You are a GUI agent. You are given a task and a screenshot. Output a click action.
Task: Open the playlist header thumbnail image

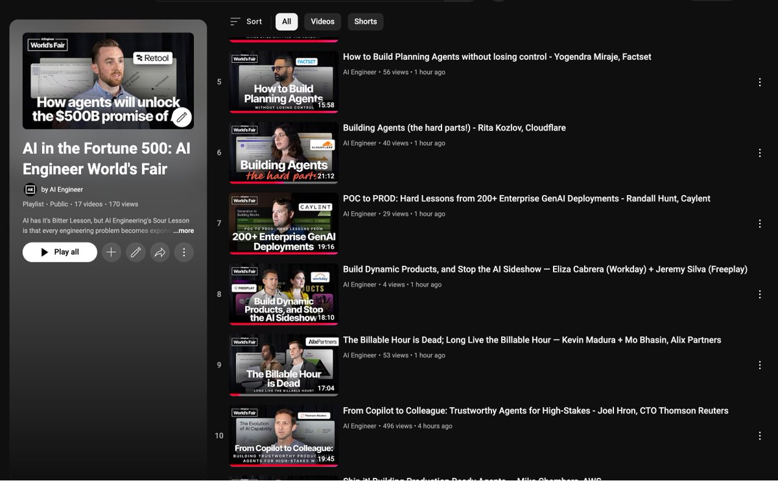pyautogui.click(x=108, y=81)
